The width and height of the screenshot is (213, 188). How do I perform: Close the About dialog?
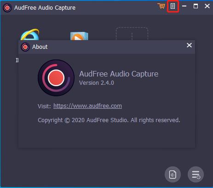(189, 45)
